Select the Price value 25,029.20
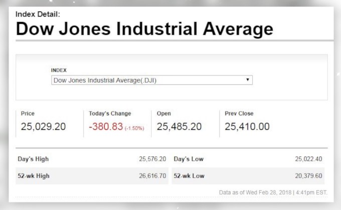The height and width of the screenshot is (210, 341). click(x=43, y=127)
